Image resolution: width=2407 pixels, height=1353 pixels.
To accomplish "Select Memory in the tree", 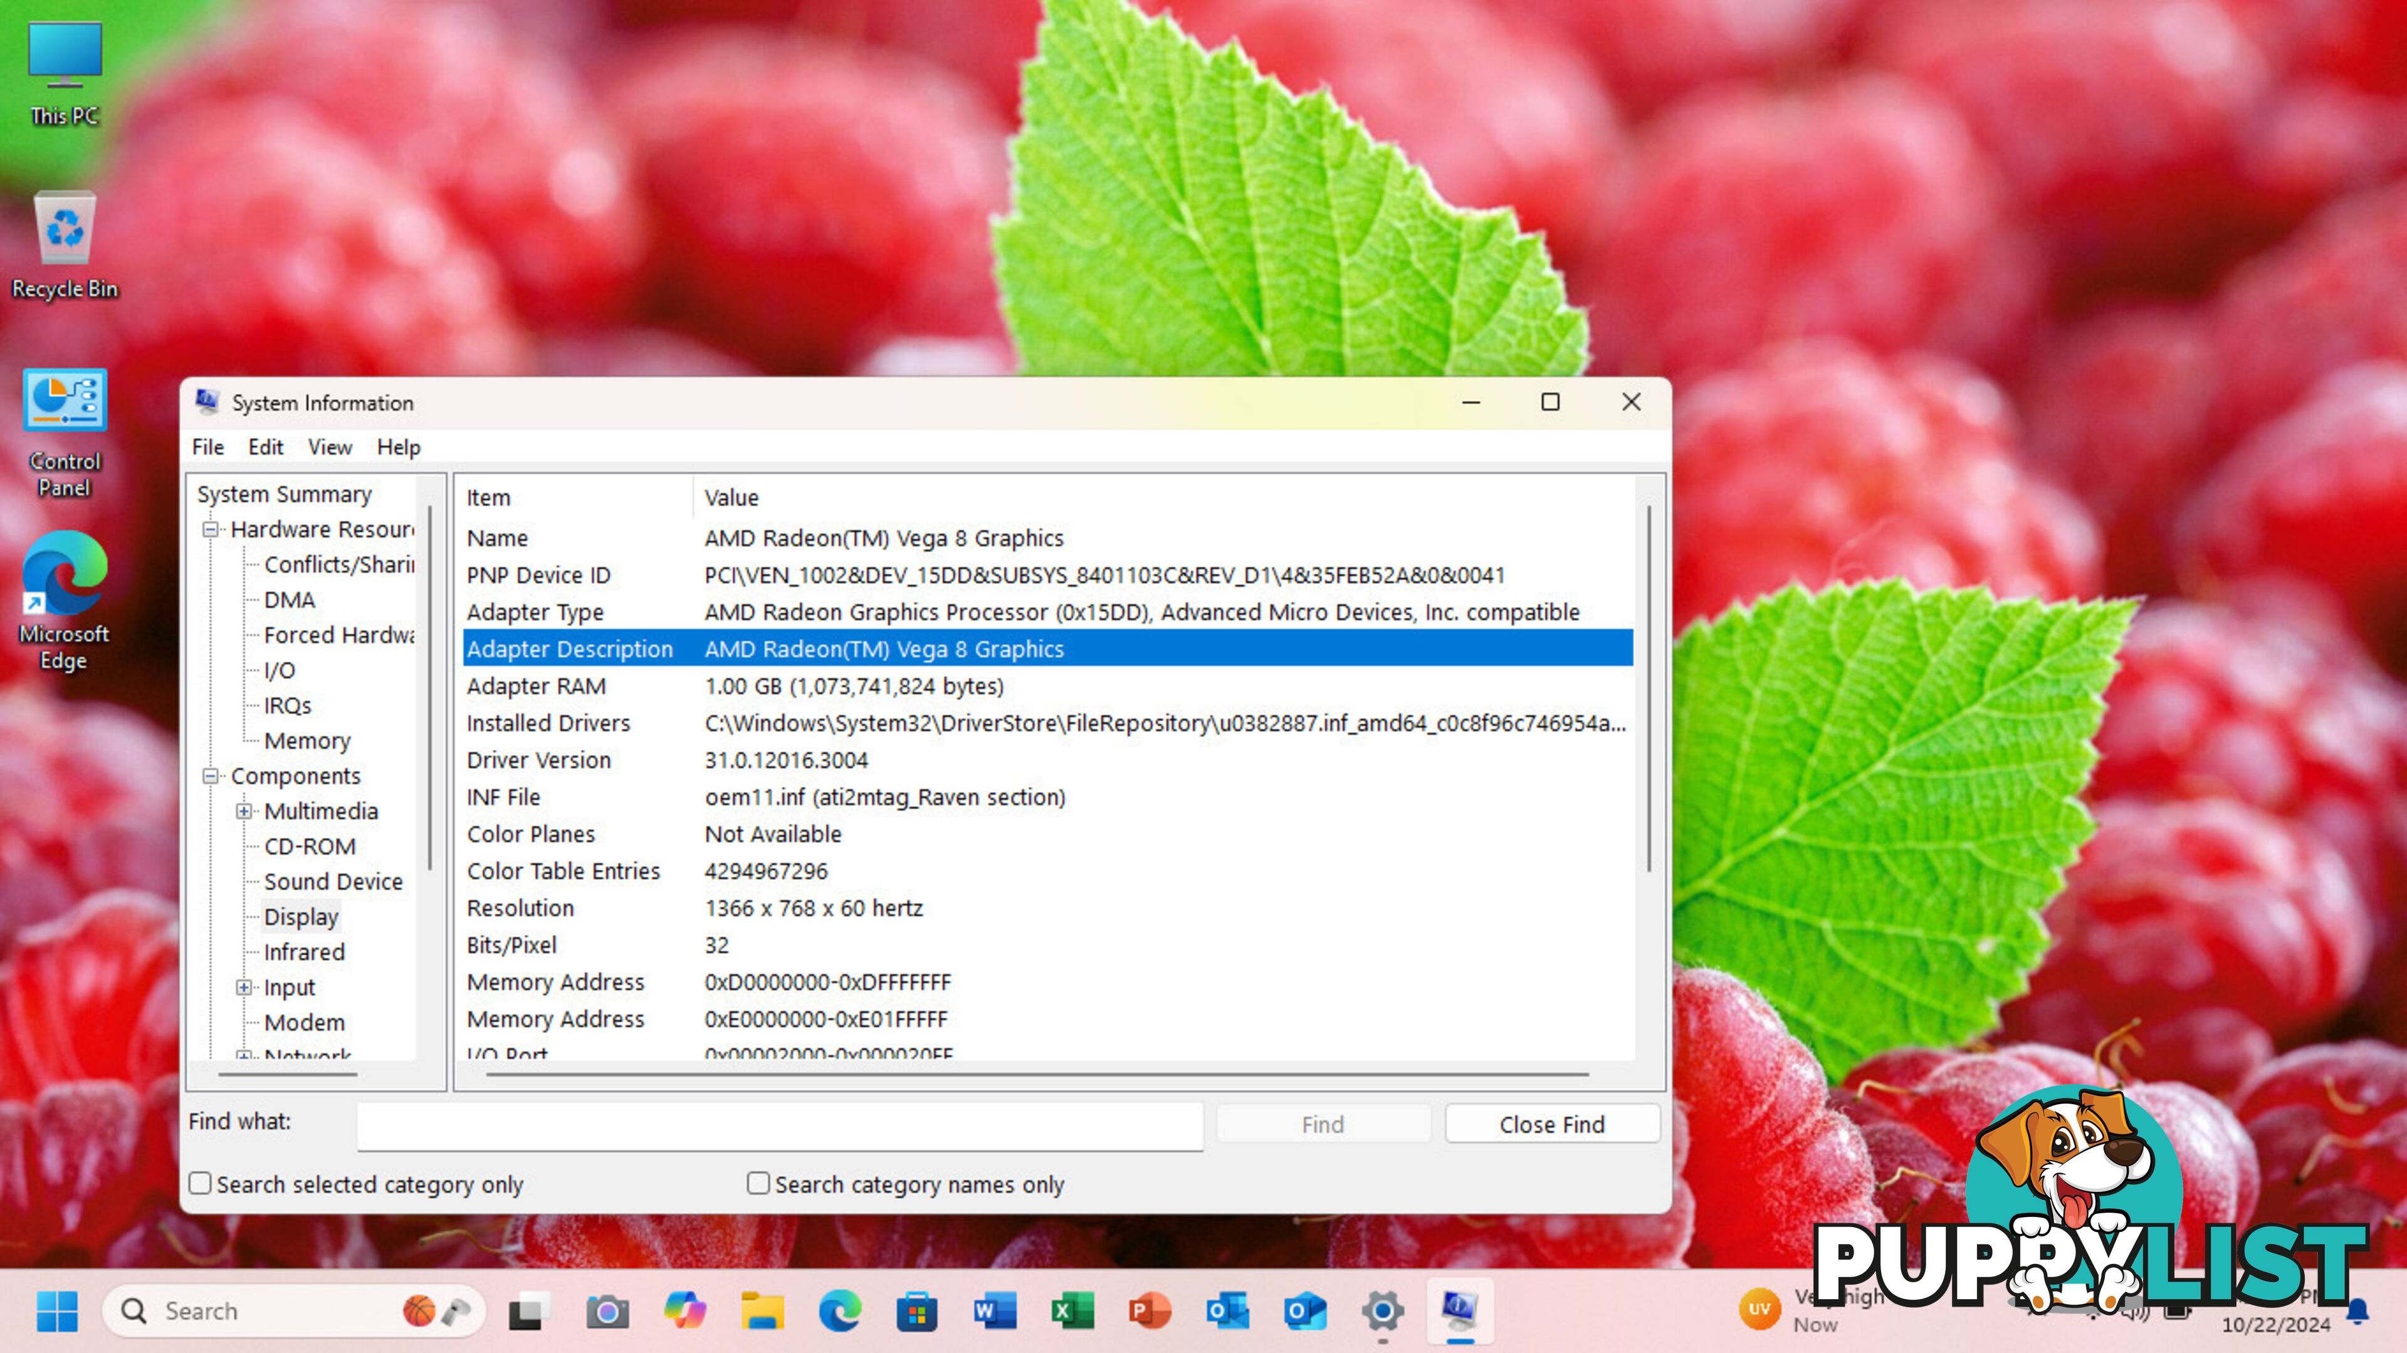I will pyautogui.click(x=307, y=741).
